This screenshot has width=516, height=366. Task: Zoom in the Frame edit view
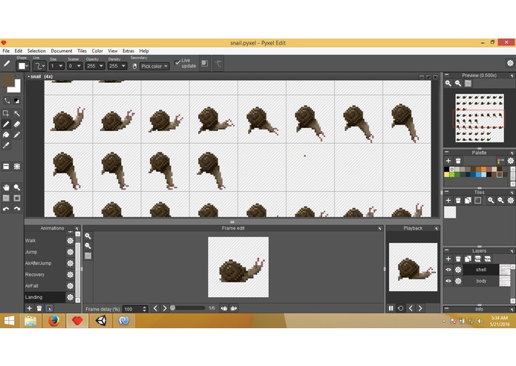click(88, 236)
